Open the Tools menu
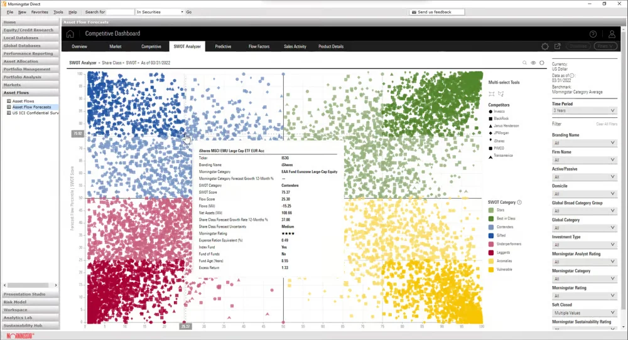The image size is (628, 340). tap(58, 12)
